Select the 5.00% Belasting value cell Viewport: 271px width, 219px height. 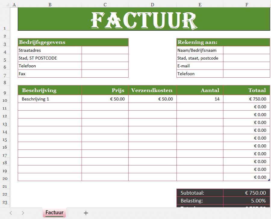click(246, 201)
